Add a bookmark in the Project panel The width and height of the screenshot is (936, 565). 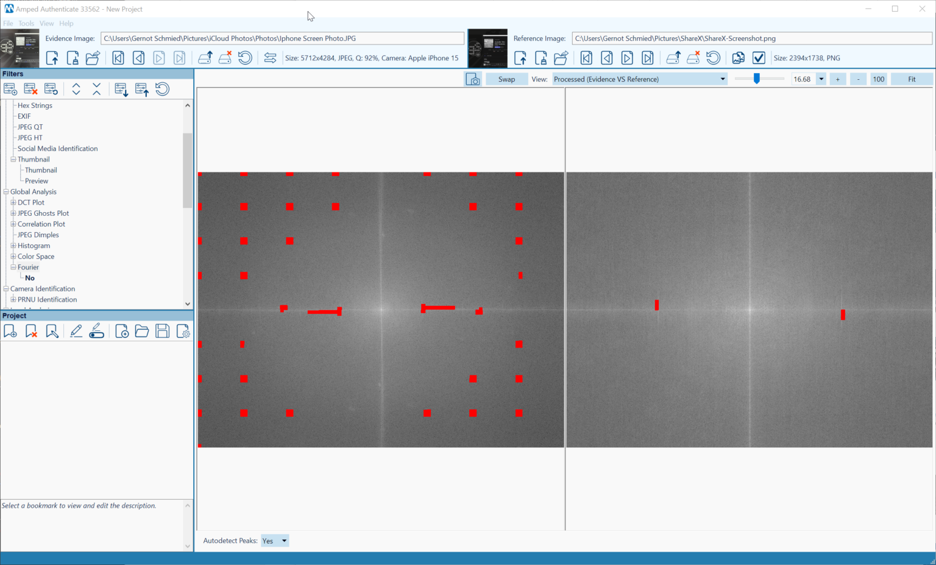click(10, 331)
